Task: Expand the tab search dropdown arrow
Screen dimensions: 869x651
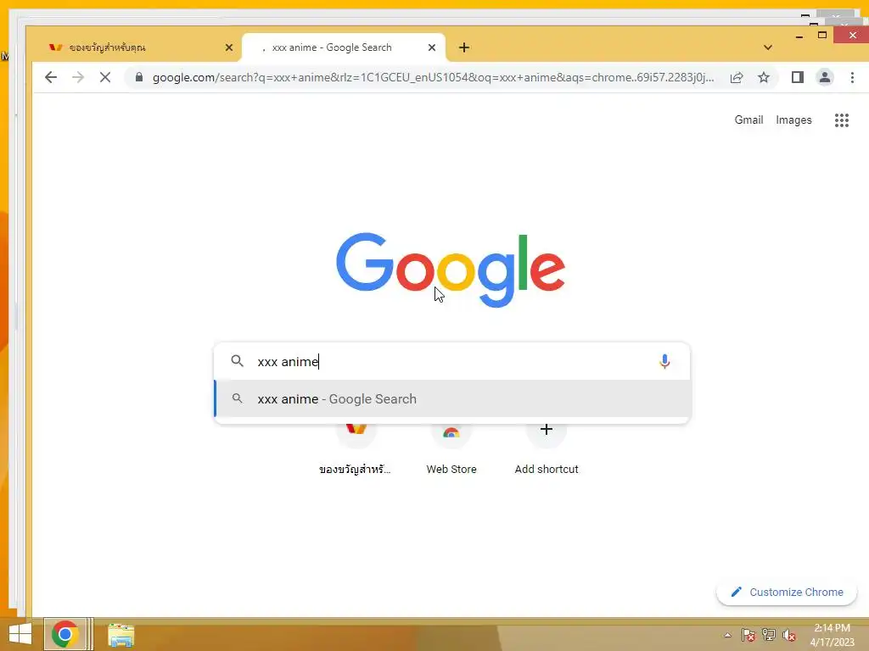Action: (x=767, y=47)
